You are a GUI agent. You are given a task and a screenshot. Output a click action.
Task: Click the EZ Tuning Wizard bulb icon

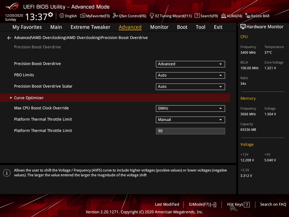point(152,16)
